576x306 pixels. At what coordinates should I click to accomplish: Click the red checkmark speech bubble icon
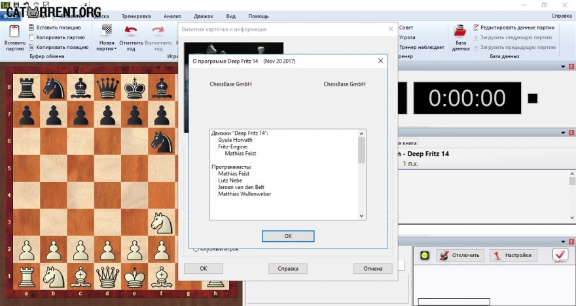560,256
